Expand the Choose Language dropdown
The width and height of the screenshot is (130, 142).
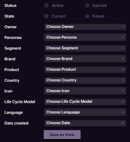tap(85, 112)
